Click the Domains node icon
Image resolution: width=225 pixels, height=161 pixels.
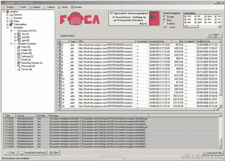[x=11, y=18]
